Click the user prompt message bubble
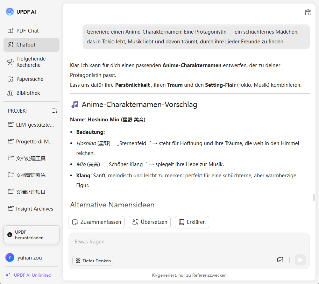 196,37
